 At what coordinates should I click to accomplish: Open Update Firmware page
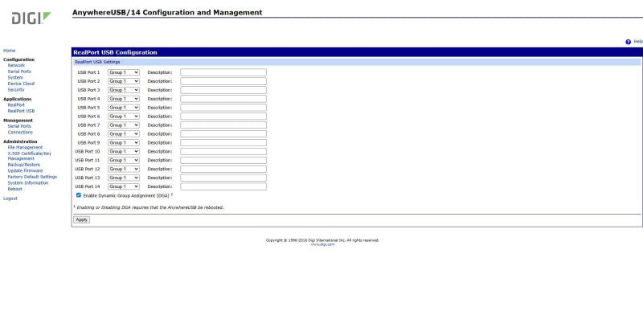point(25,170)
